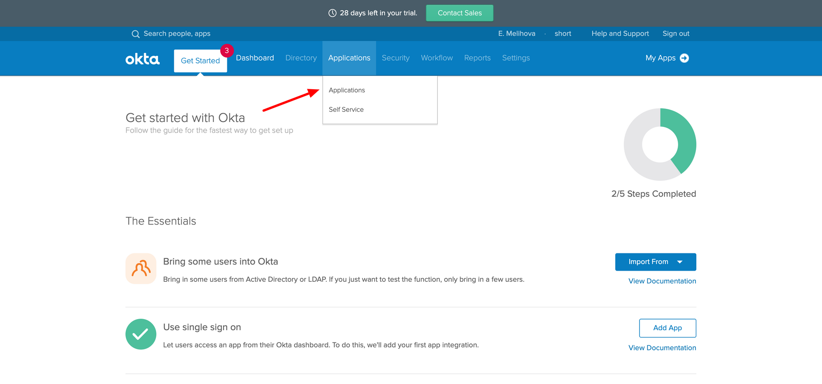This screenshot has width=822, height=384.
Task: Click the My Apps arrow icon
Action: [x=684, y=58]
